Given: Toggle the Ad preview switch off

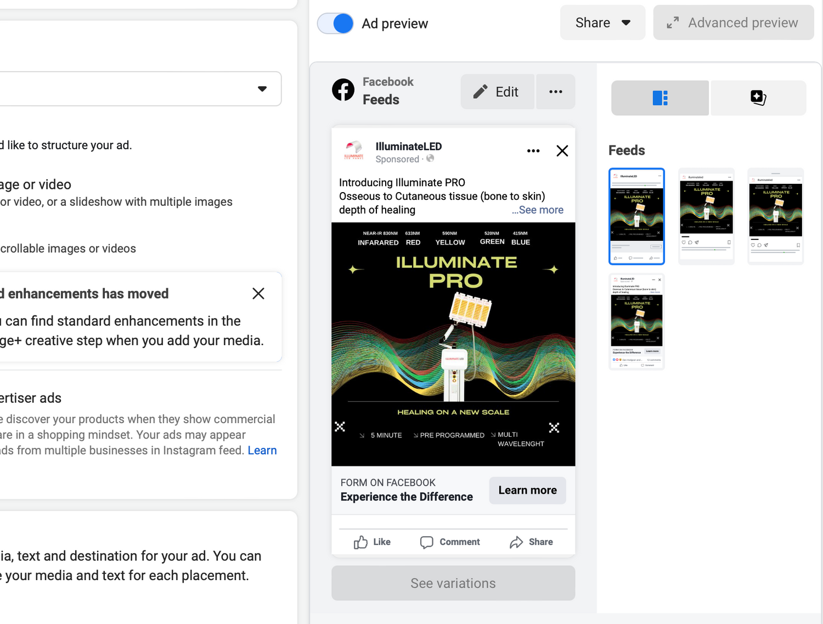Looking at the screenshot, I should [335, 24].
